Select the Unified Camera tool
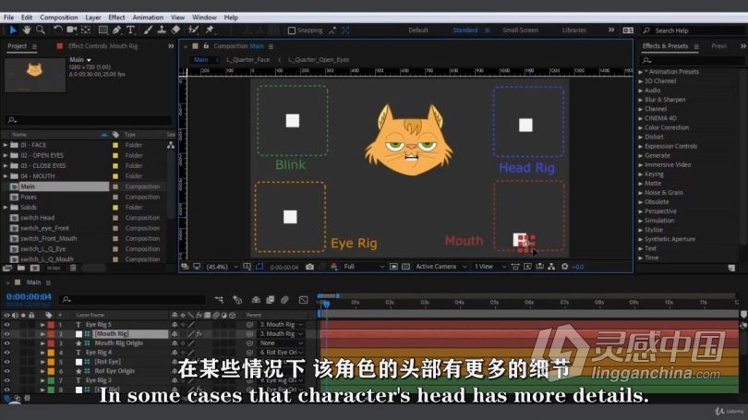Screen dimensions: 748x420 coord(71,30)
